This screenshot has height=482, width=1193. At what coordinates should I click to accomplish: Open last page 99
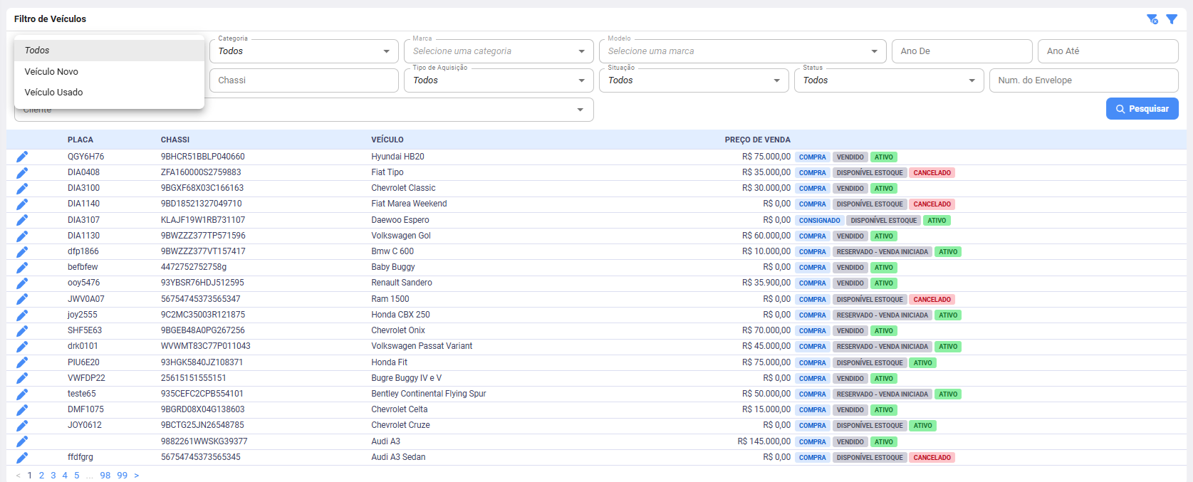(x=123, y=476)
